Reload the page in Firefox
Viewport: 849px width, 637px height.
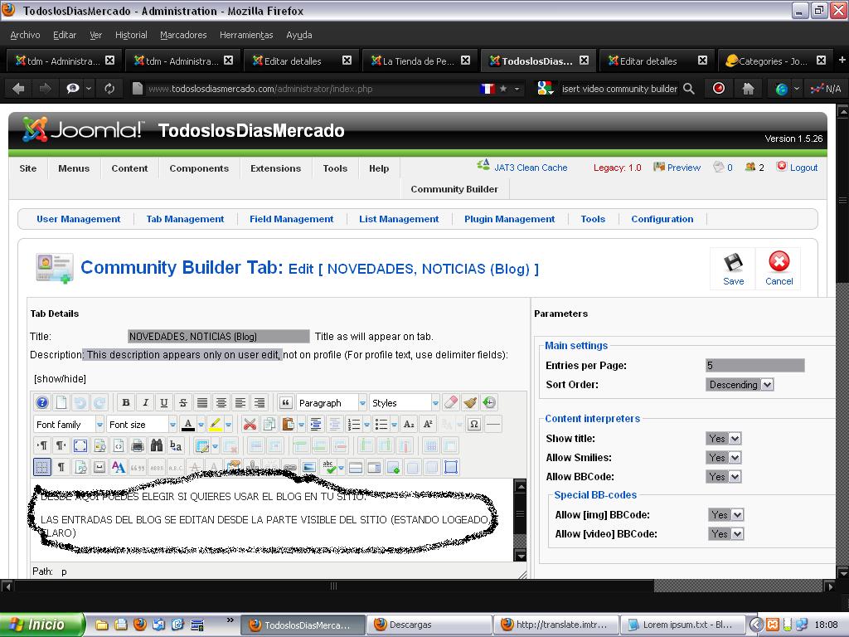coord(109,88)
